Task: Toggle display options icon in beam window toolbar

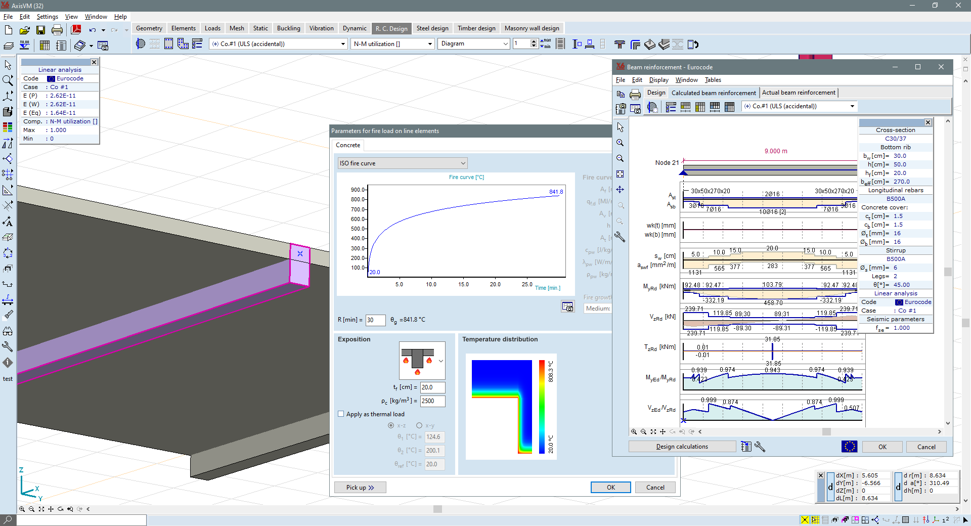Action: click(671, 107)
